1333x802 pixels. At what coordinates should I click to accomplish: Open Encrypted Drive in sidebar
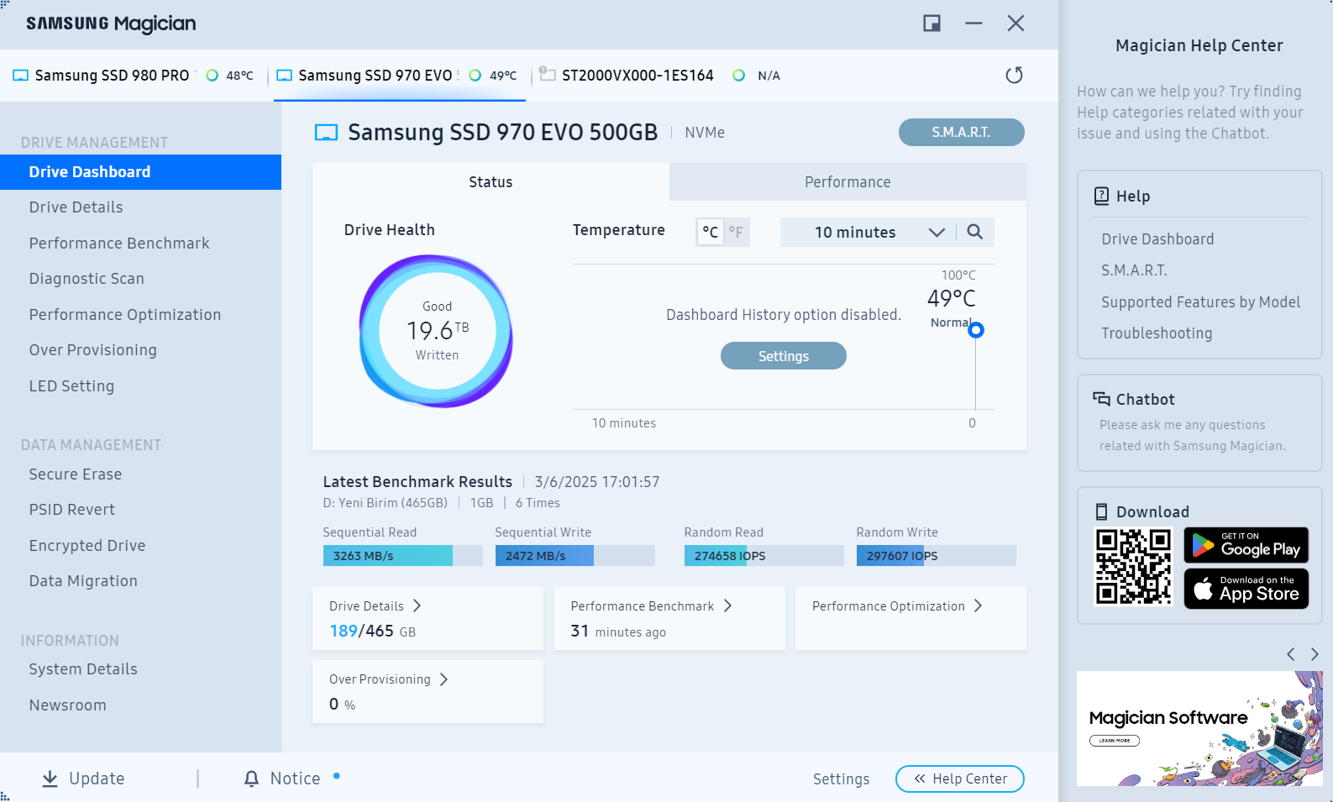[x=87, y=546]
